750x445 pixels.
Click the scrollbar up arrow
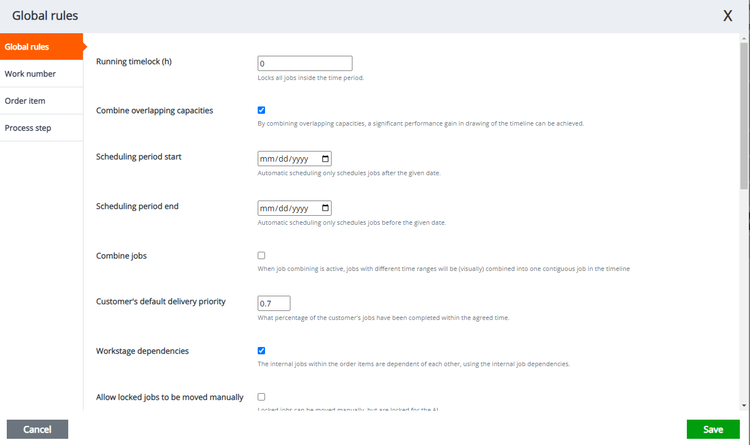coord(744,38)
